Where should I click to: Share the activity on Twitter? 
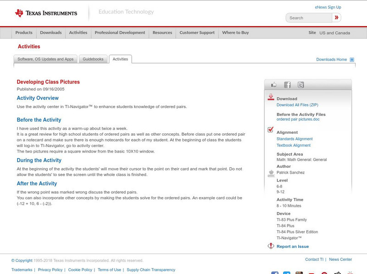[x=300, y=84]
